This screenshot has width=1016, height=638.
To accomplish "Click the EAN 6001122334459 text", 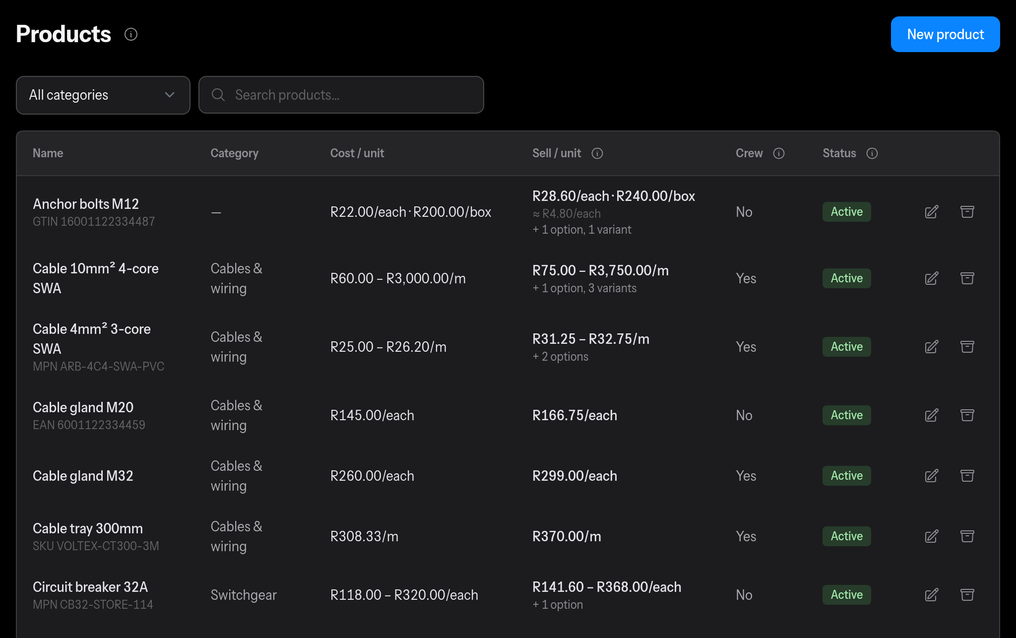I will tap(89, 425).
